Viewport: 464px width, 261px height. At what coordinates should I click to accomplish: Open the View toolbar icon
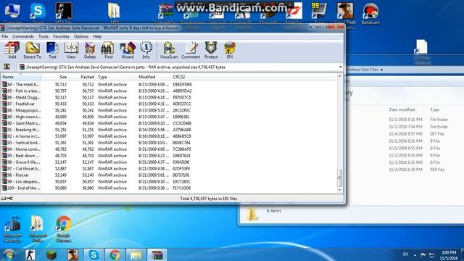(x=71, y=50)
